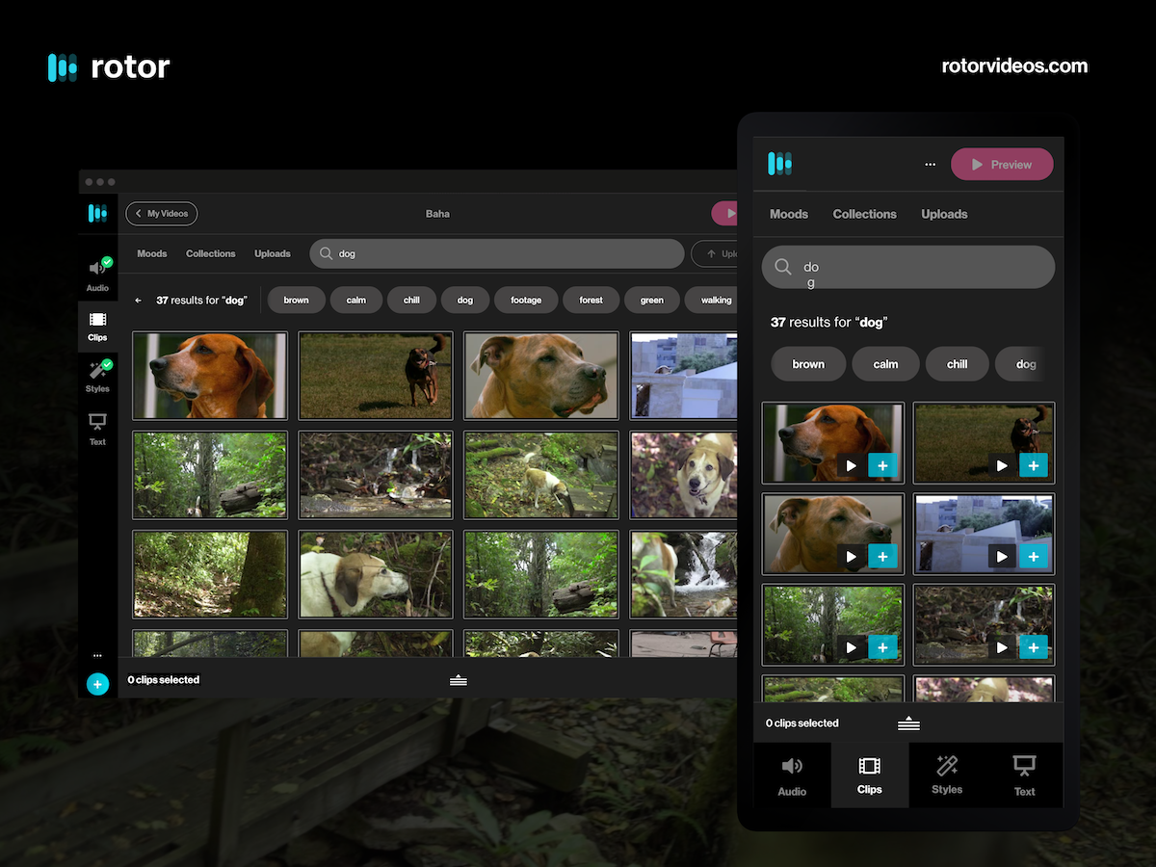Select the Styles wand icon in sidebar
This screenshot has height=867, width=1156.
(x=97, y=375)
